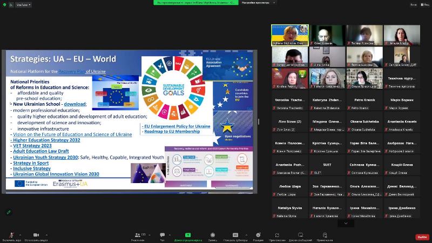Viewport: 432px width, 243px height.
Task: Click the red Leave meeting button
Action: pyautogui.click(x=422, y=237)
